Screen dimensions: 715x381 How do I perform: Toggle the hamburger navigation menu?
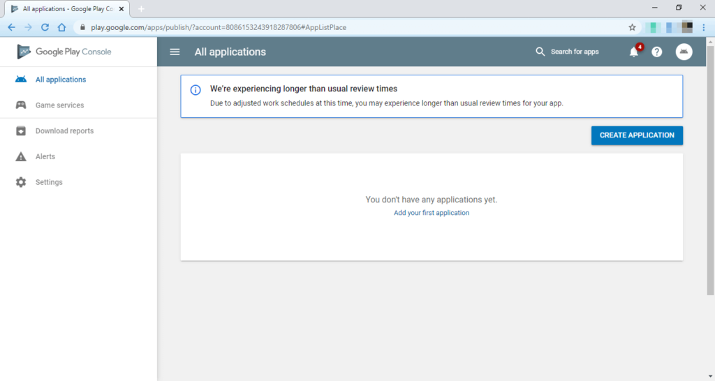[x=175, y=52]
